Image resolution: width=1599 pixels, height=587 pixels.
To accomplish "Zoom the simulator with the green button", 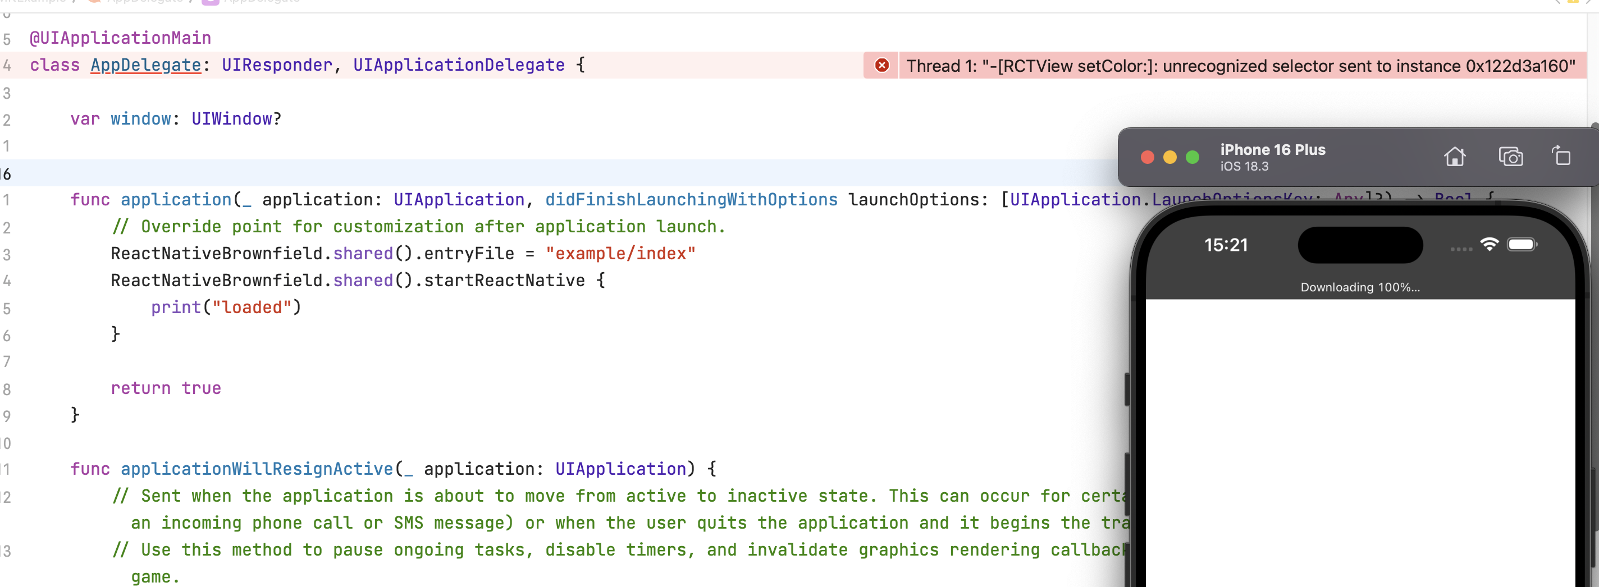I will click(1192, 157).
